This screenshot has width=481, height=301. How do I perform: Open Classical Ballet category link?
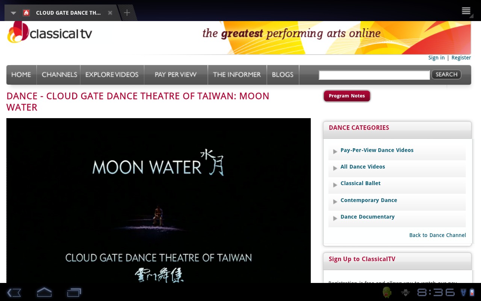[x=360, y=183]
